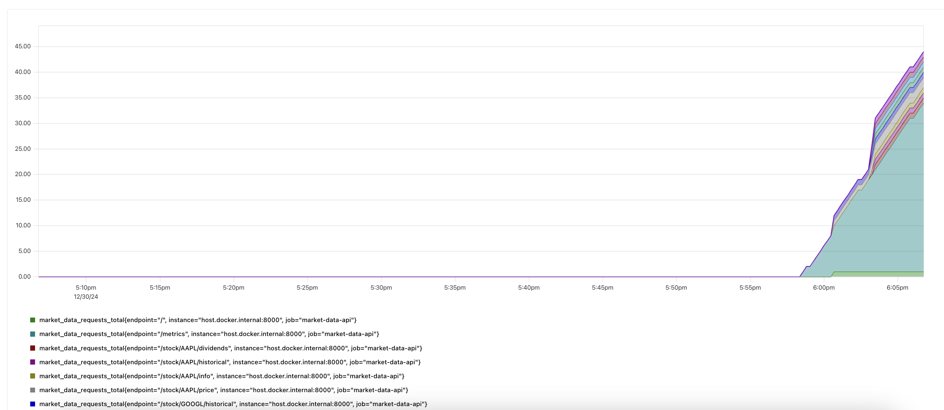Click the 45.00 y-axis label
The image size is (944, 410).
(23, 46)
